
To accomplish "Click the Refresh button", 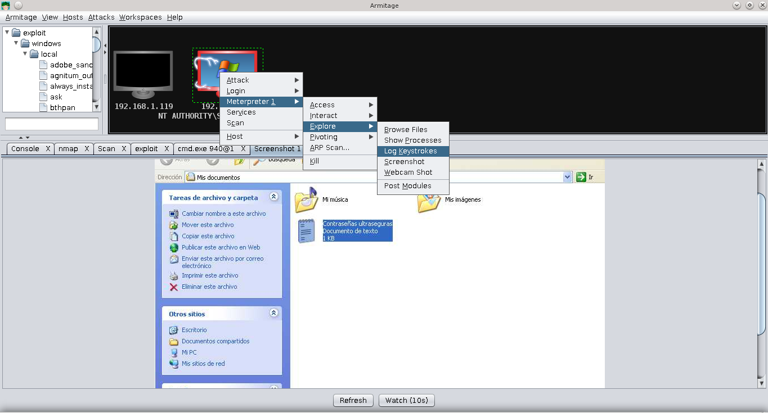I will (353, 400).
